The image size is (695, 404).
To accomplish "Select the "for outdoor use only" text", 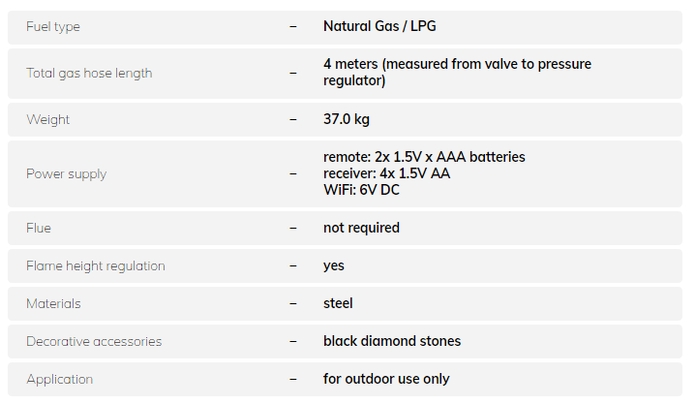I will click(386, 380).
